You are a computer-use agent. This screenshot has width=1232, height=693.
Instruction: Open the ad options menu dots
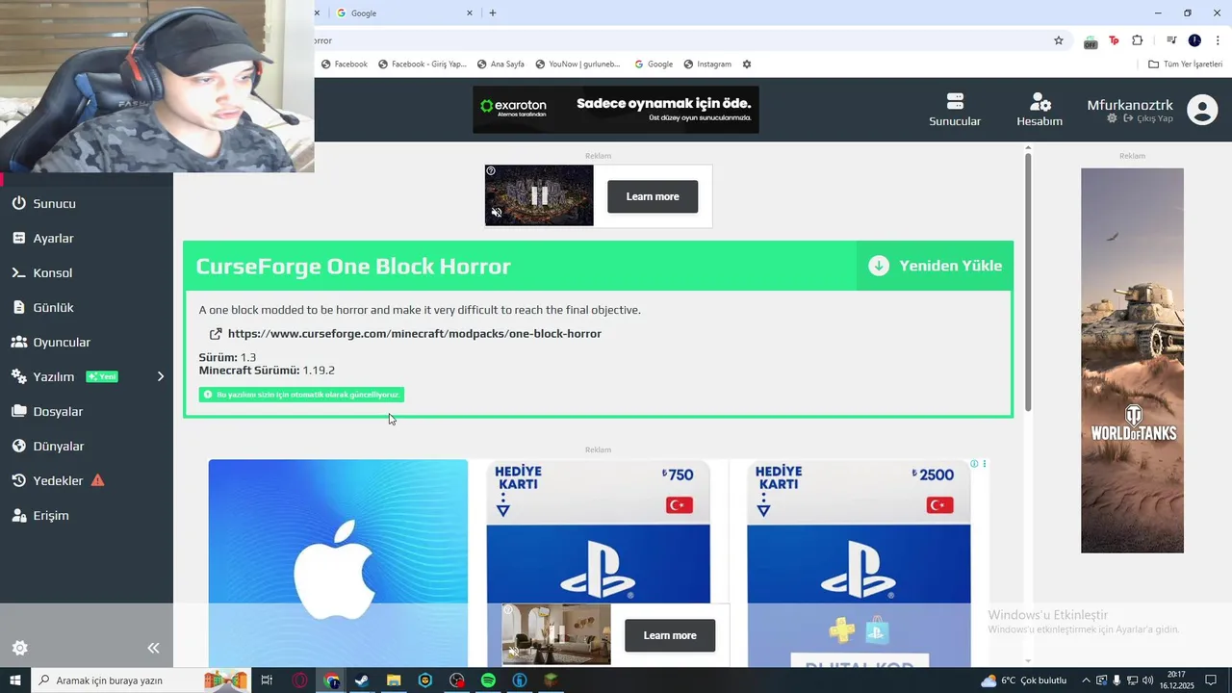pyautogui.click(x=984, y=464)
